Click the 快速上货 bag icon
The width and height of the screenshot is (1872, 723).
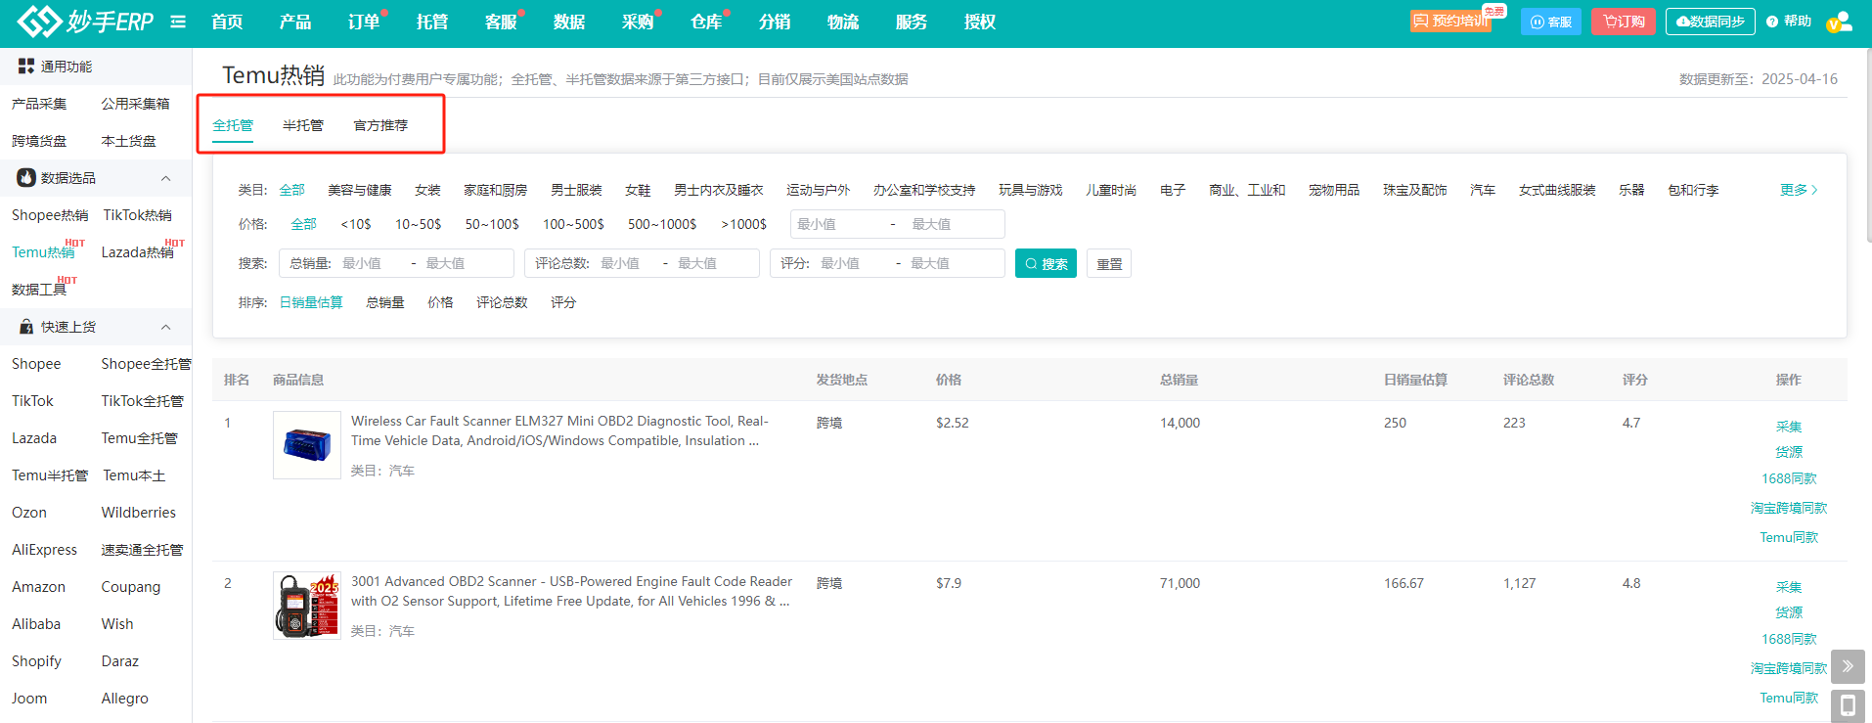[x=26, y=327]
